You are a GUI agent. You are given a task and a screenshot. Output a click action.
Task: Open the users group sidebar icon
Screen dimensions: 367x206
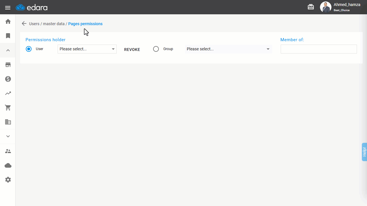coord(8,151)
